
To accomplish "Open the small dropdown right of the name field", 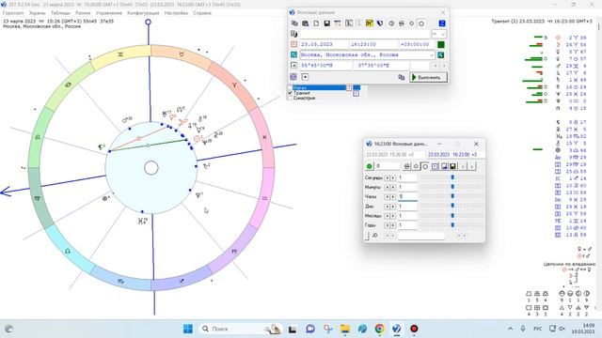I will 439,34.
